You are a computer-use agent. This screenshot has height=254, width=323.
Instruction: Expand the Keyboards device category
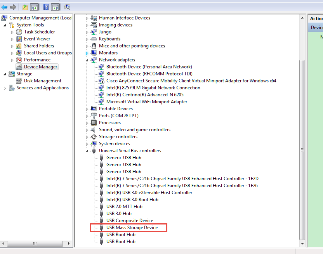(x=87, y=39)
